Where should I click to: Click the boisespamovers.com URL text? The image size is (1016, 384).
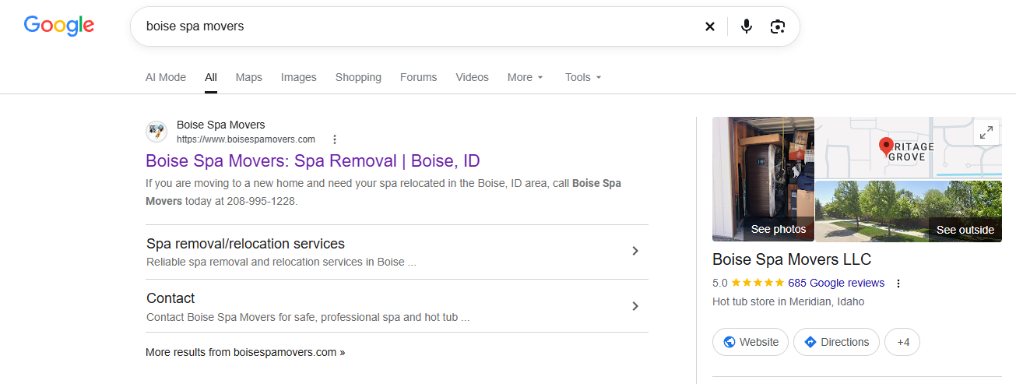click(x=246, y=139)
